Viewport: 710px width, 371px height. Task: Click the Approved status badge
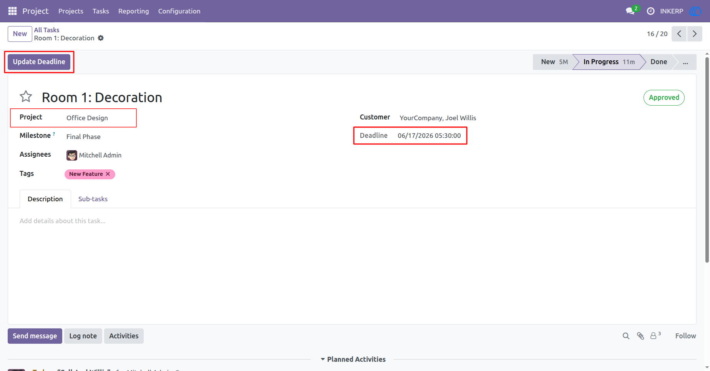click(x=664, y=98)
